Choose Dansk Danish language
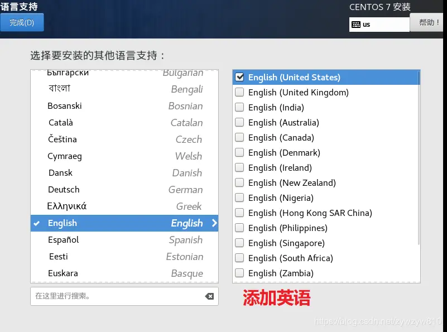 click(x=124, y=173)
